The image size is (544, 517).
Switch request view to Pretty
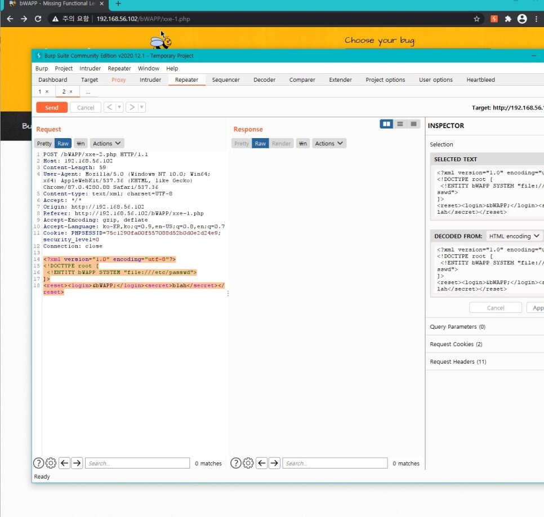(44, 144)
